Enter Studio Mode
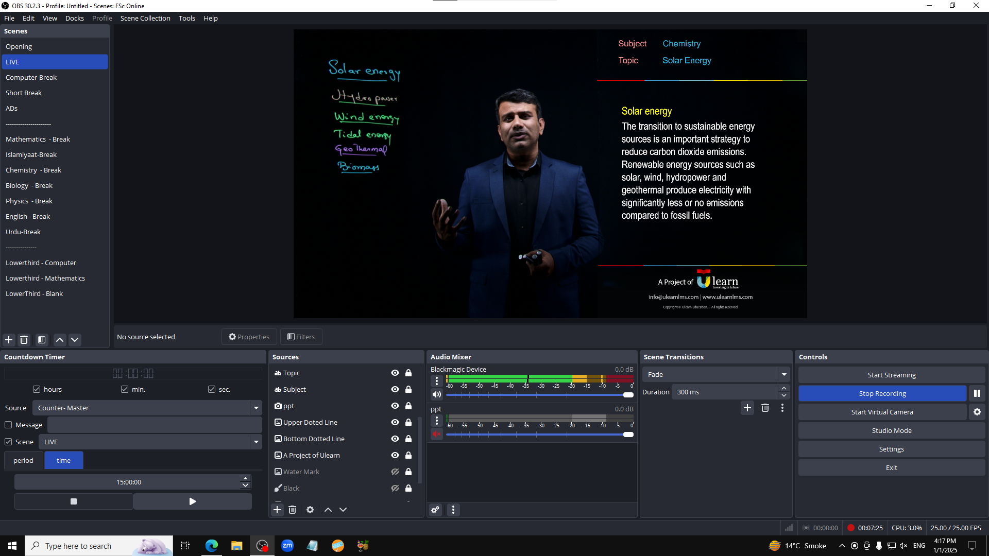The height and width of the screenshot is (556, 989). [x=892, y=430]
